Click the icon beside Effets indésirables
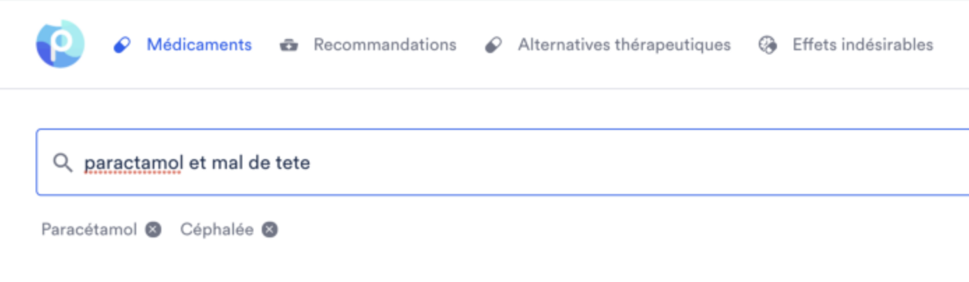969x282 pixels. (768, 45)
